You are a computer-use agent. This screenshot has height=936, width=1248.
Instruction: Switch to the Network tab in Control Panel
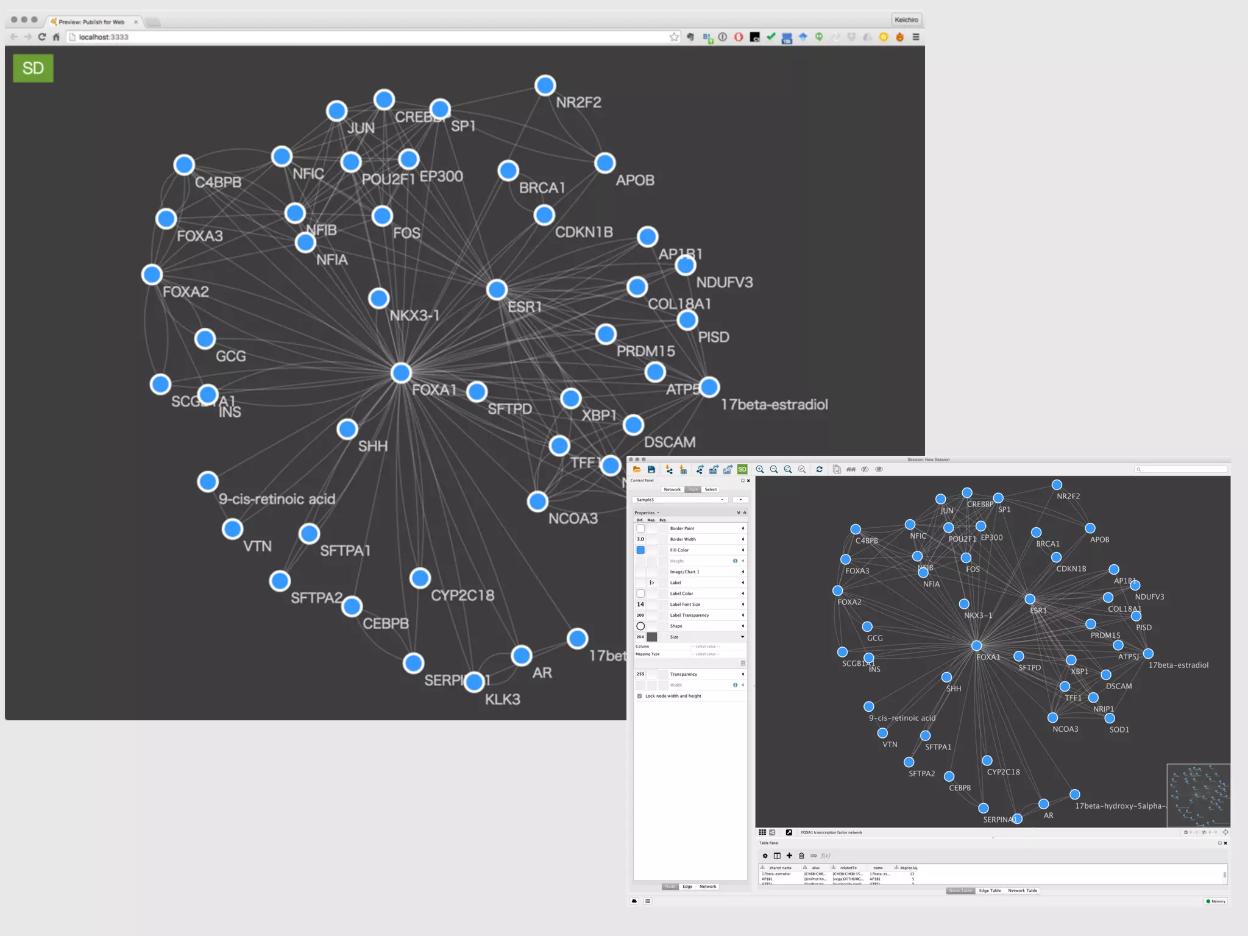click(672, 489)
